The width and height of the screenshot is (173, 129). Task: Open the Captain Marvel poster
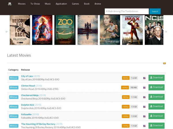(x=42, y=30)
